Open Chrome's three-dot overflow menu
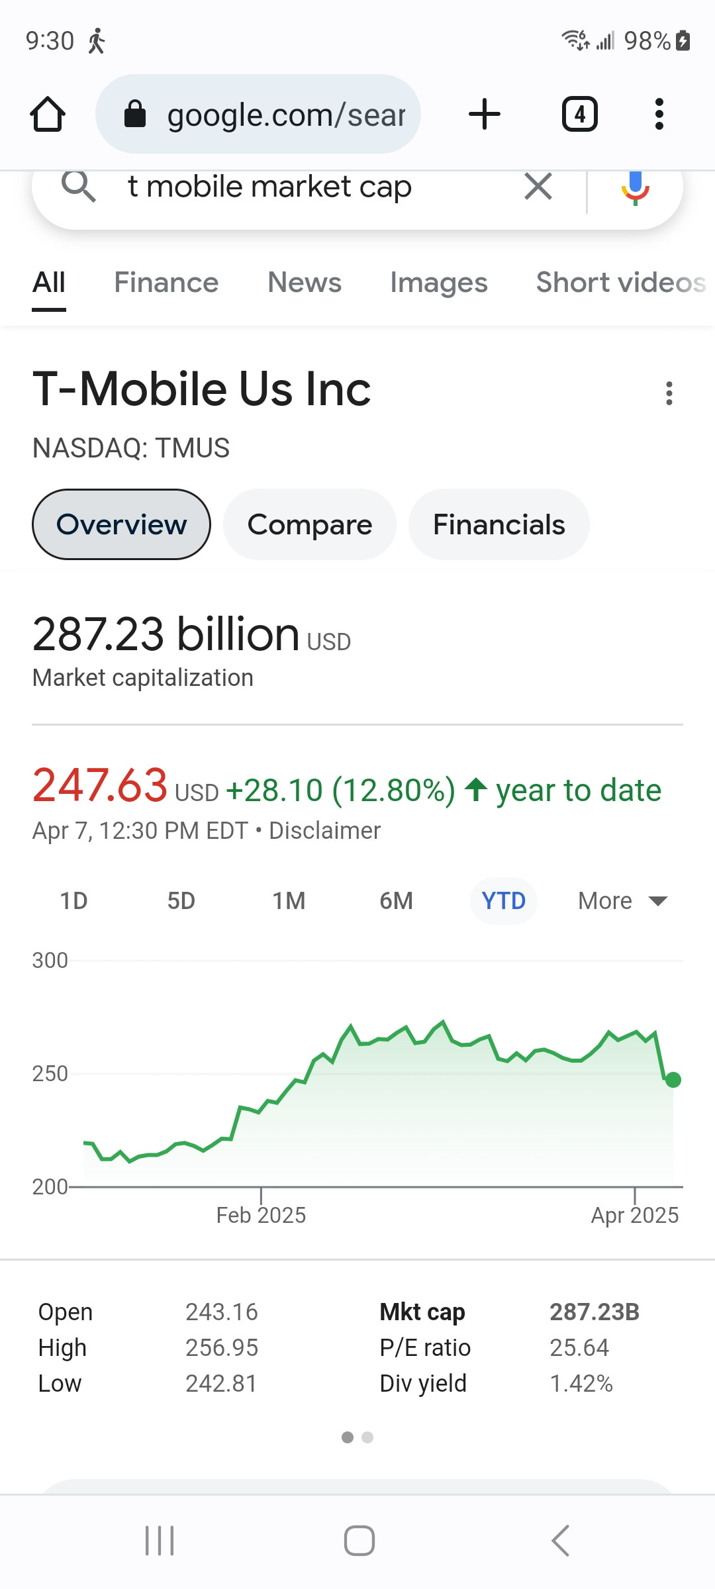Viewport: 715px width, 1589px height. pos(659,115)
